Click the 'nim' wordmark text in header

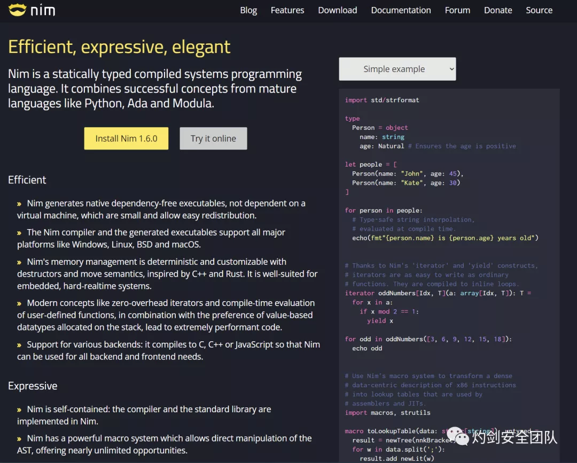point(43,10)
